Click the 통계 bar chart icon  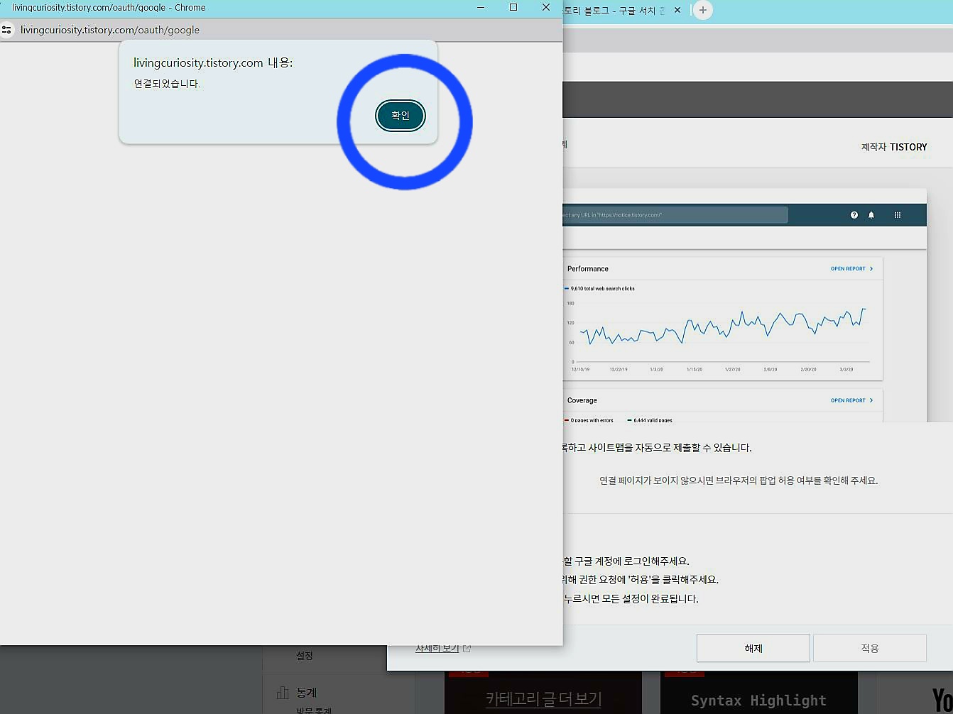click(x=283, y=693)
